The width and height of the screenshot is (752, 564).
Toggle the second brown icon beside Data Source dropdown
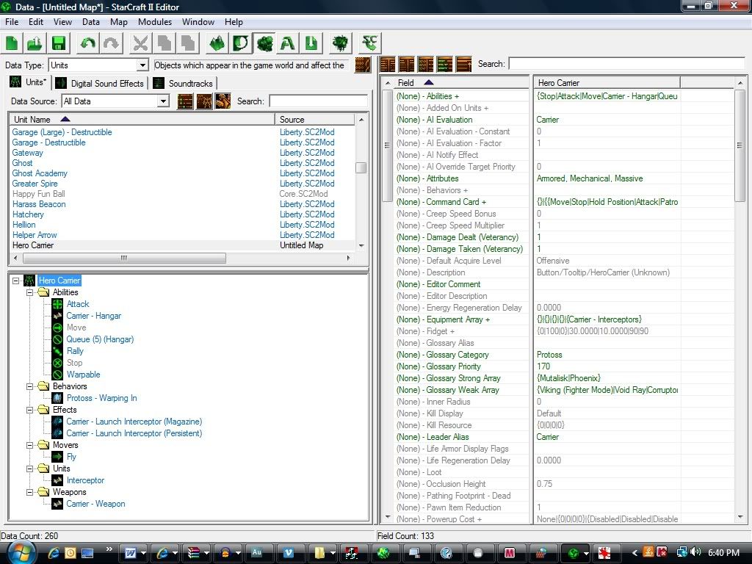point(204,101)
